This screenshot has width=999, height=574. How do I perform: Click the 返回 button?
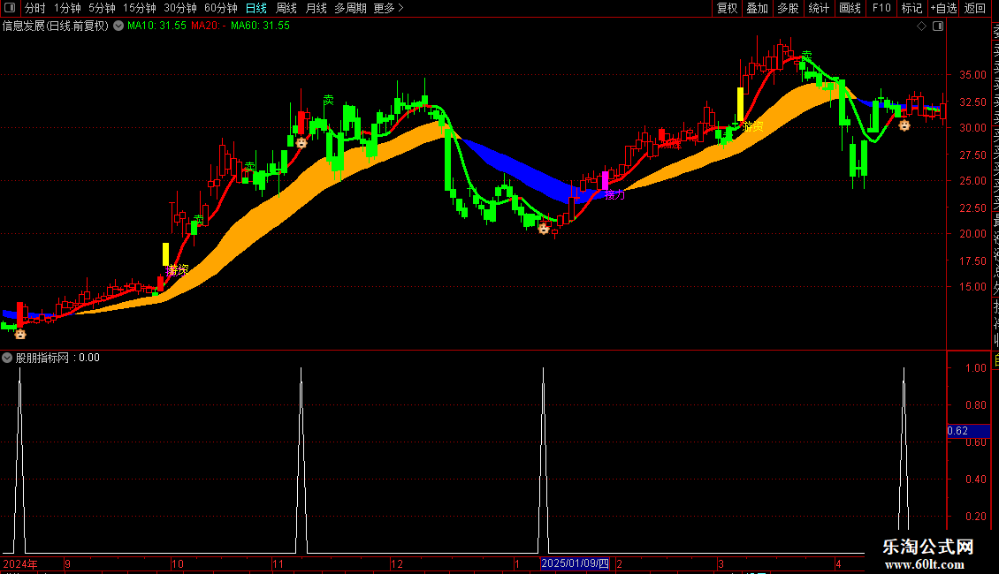[x=975, y=8]
